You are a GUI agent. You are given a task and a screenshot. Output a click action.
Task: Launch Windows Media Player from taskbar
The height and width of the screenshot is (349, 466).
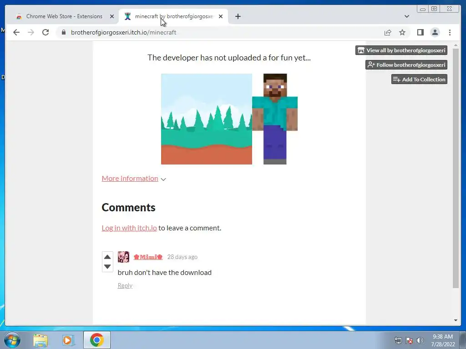pos(68,340)
